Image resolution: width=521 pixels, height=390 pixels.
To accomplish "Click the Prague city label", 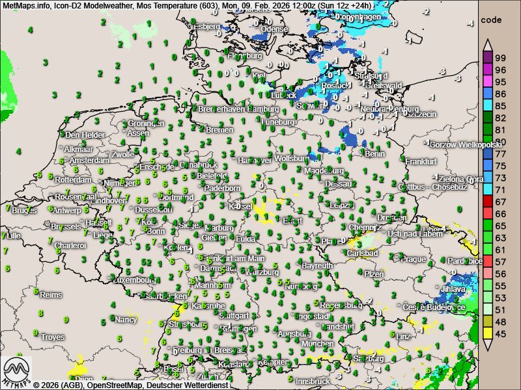I will 413,259.
